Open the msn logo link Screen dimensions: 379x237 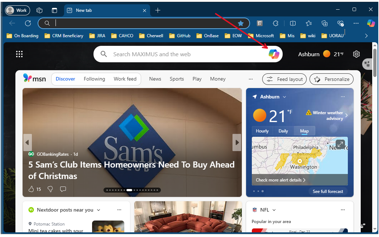[x=34, y=78]
